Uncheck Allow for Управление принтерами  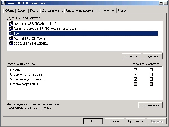pos(135,74)
